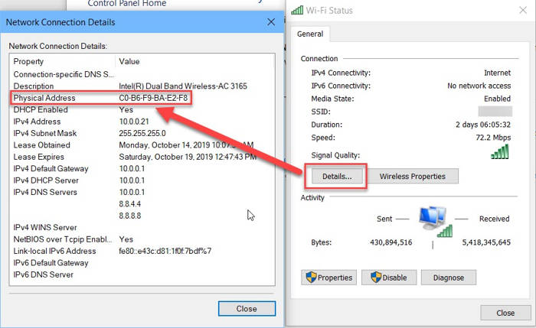Select IPv4 Subnet Mask row

142,134
